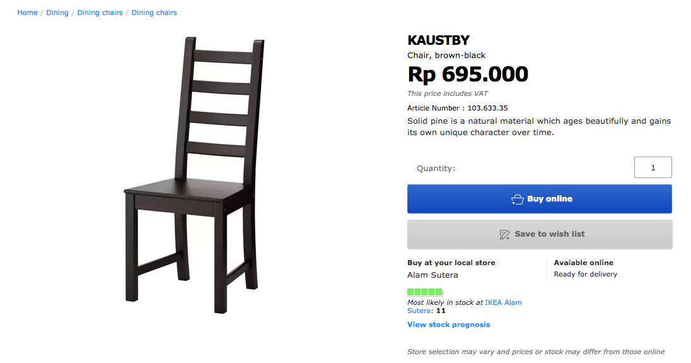Click the Save to wish list button
Screen dimensions: 691x363
pos(540,234)
